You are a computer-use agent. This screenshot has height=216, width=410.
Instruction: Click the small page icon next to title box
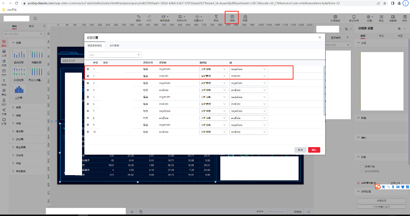click(x=35, y=19)
